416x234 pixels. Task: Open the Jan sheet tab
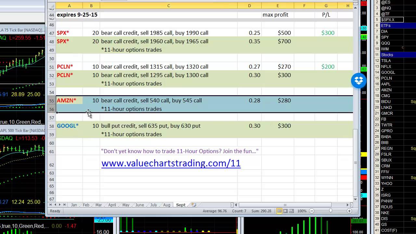click(x=74, y=205)
